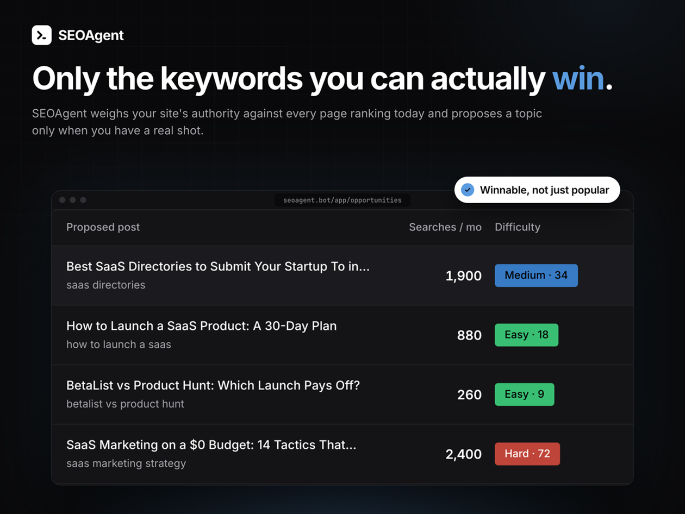Click the 'betalist vs product hunt' keyword

(x=125, y=404)
